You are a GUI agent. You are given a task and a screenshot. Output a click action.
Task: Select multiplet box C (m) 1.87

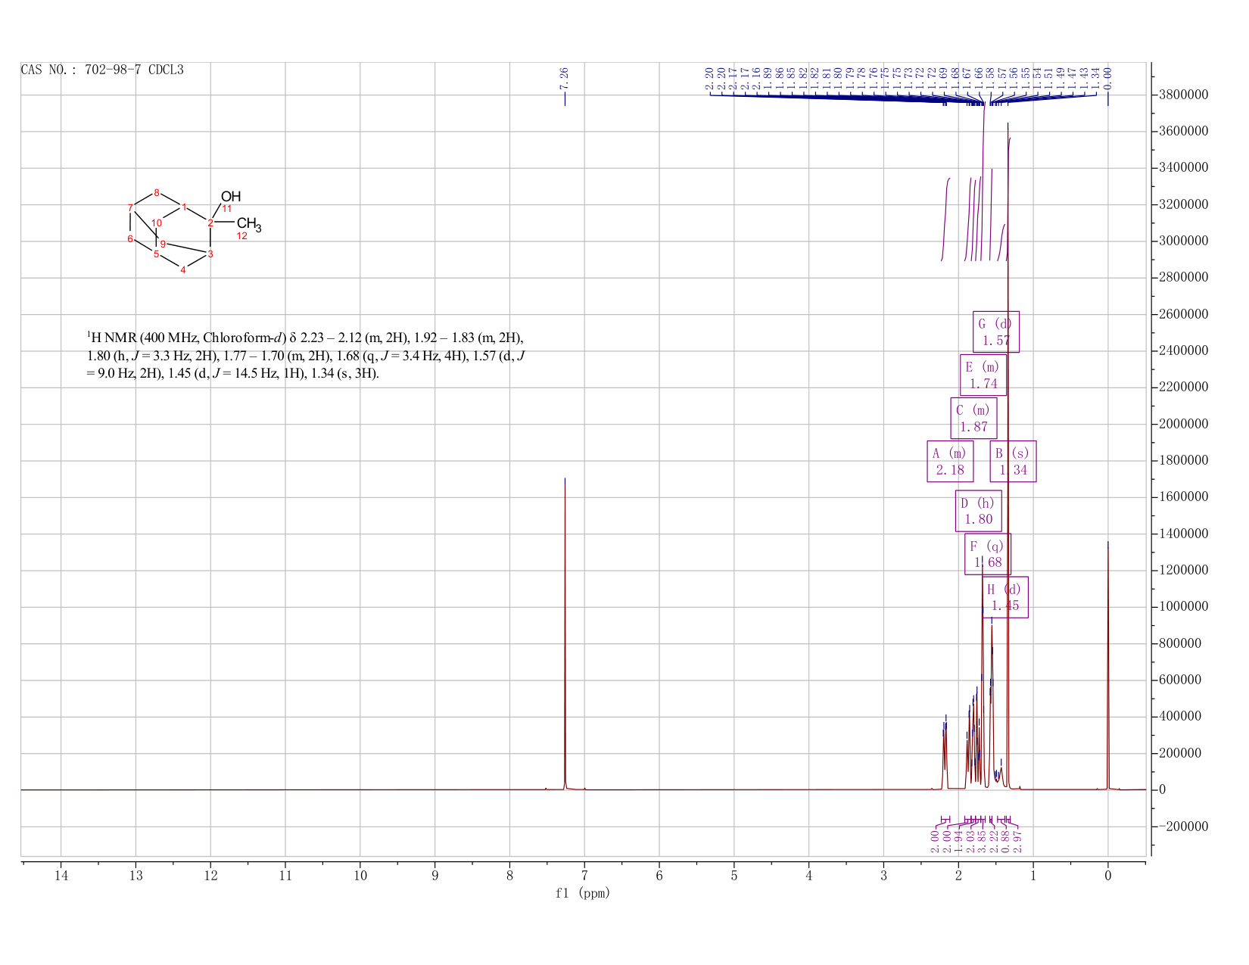coord(973,419)
